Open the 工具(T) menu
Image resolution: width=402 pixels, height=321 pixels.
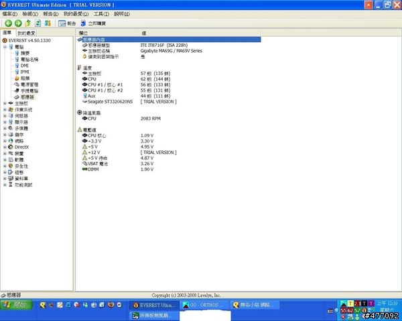click(x=101, y=14)
